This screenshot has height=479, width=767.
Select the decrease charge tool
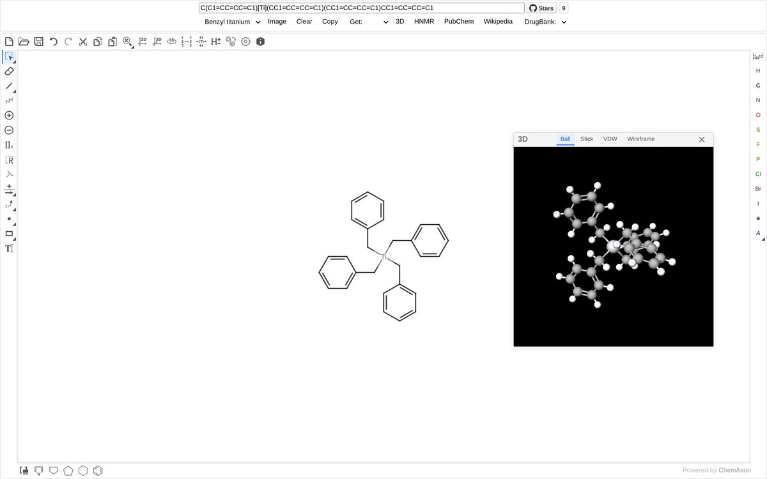tap(9, 130)
